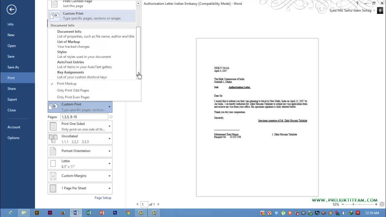Open Word Options from the sidebar
The image size is (386, 217).
pyautogui.click(x=13, y=138)
